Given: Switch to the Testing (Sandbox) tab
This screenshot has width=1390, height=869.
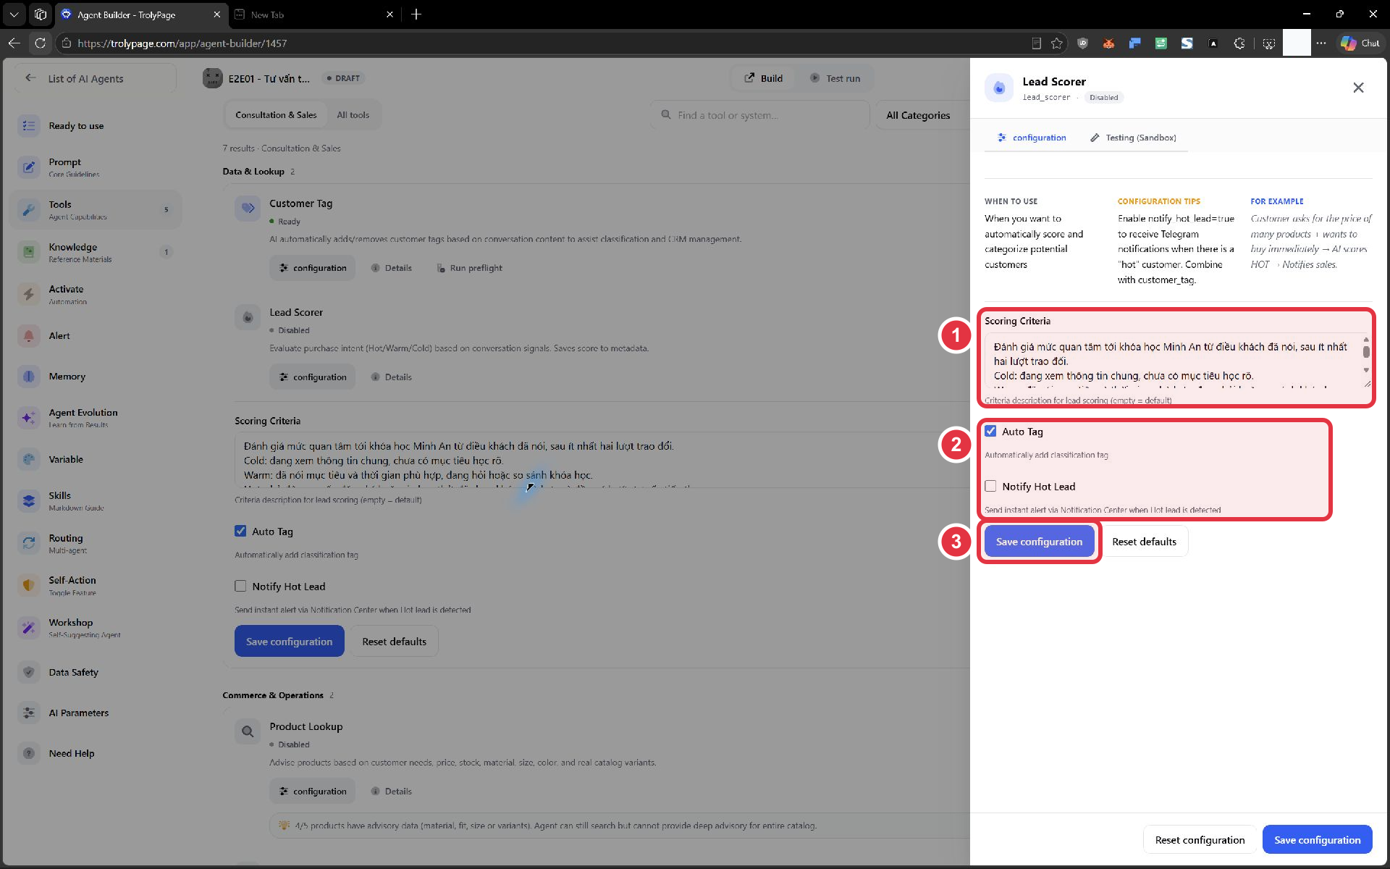Looking at the screenshot, I should (x=1133, y=138).
